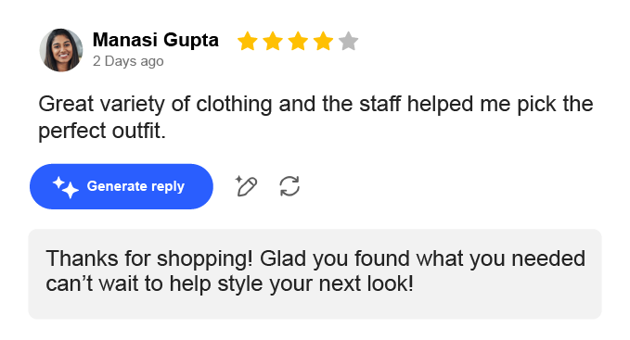Regenerate the reply with the refresh icon
This screenshot has height=340, width=630.
[289, 186]
